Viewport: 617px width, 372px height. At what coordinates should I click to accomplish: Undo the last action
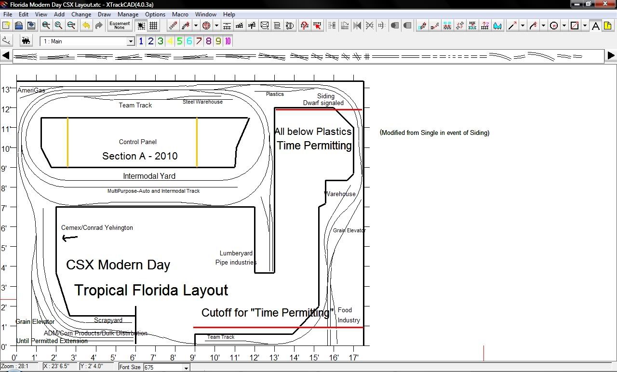coord(86,26)
